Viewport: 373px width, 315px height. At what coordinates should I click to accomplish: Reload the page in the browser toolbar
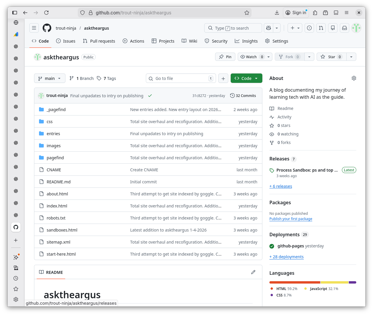click(46, 13)
